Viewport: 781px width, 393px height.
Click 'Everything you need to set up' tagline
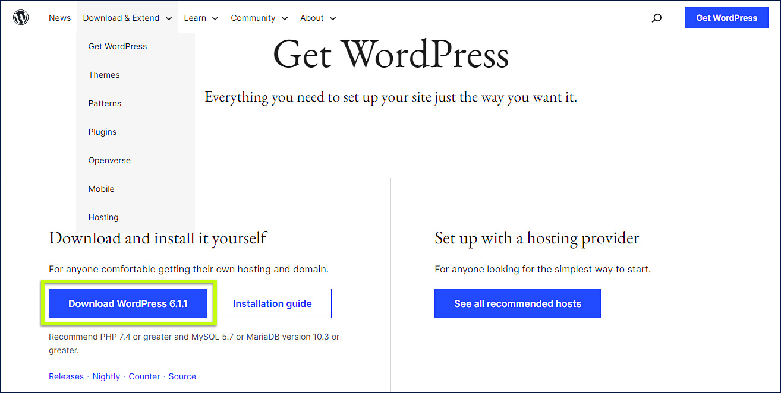[390, 97]
